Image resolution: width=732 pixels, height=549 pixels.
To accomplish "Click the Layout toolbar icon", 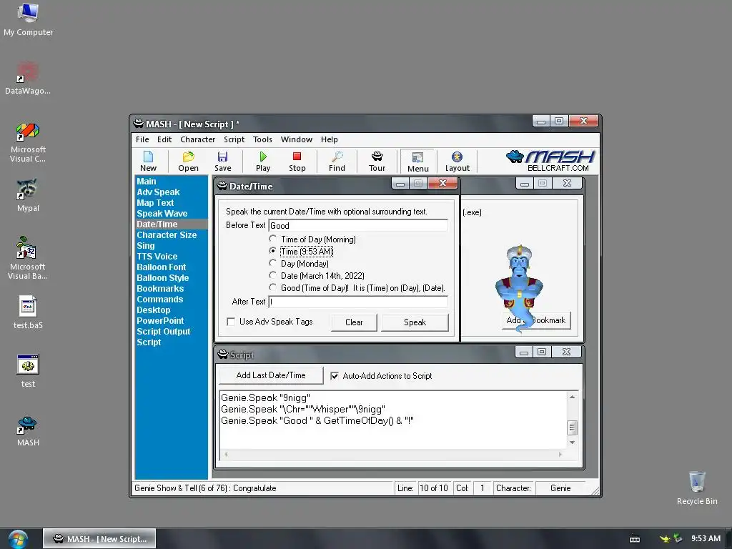I will [457, 162].
